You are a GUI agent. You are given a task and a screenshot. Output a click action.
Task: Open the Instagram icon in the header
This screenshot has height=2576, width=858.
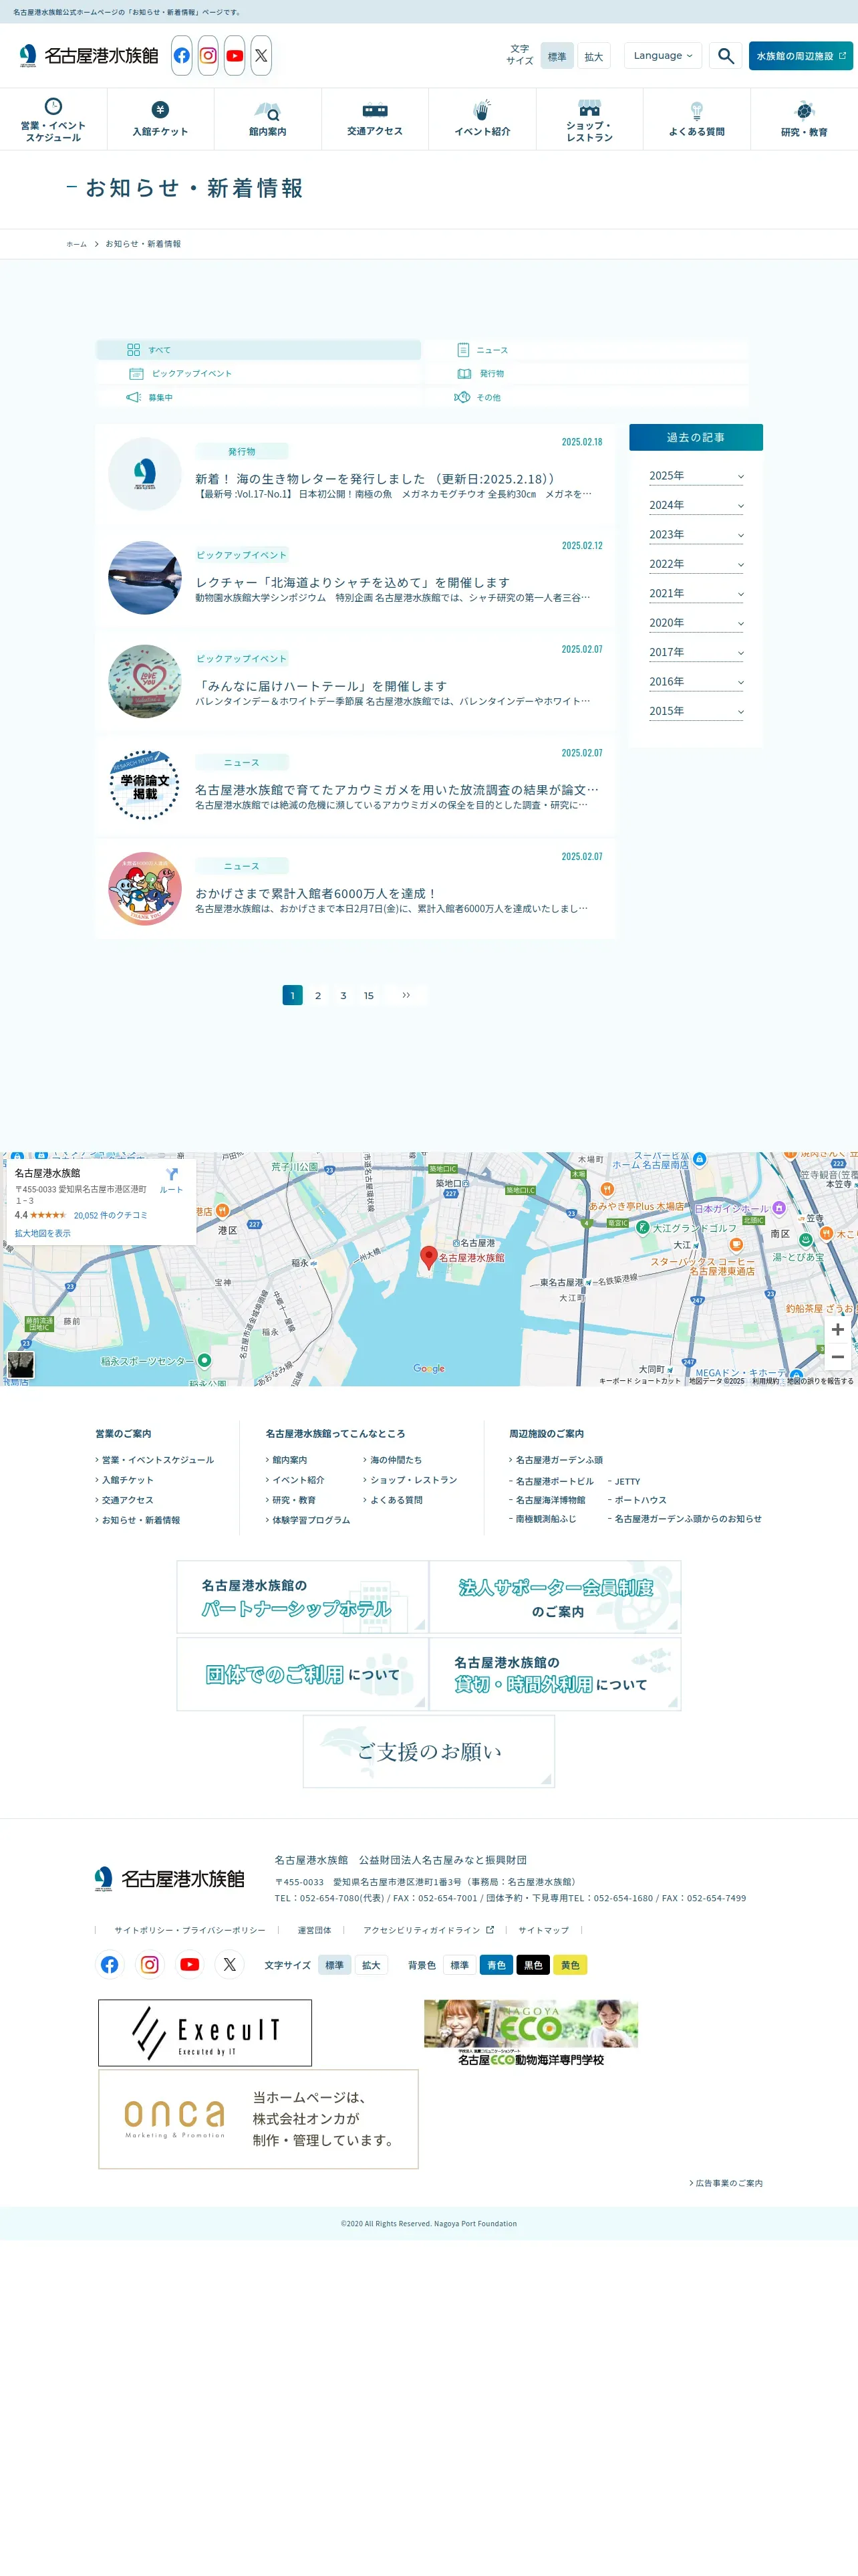point(208,56)
